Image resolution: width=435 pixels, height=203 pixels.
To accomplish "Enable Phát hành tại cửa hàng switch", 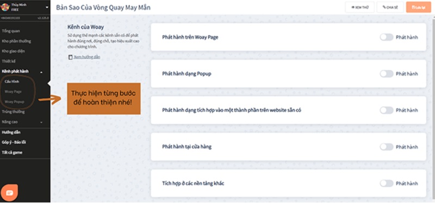I will point(387,147).
